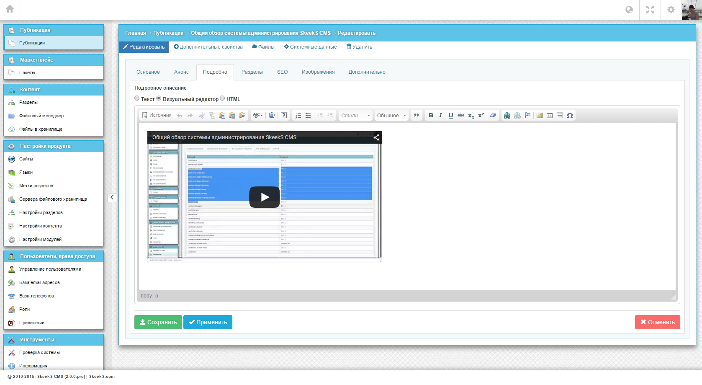
Task: Click the Применить button
Action: click(x=208, y=322)
